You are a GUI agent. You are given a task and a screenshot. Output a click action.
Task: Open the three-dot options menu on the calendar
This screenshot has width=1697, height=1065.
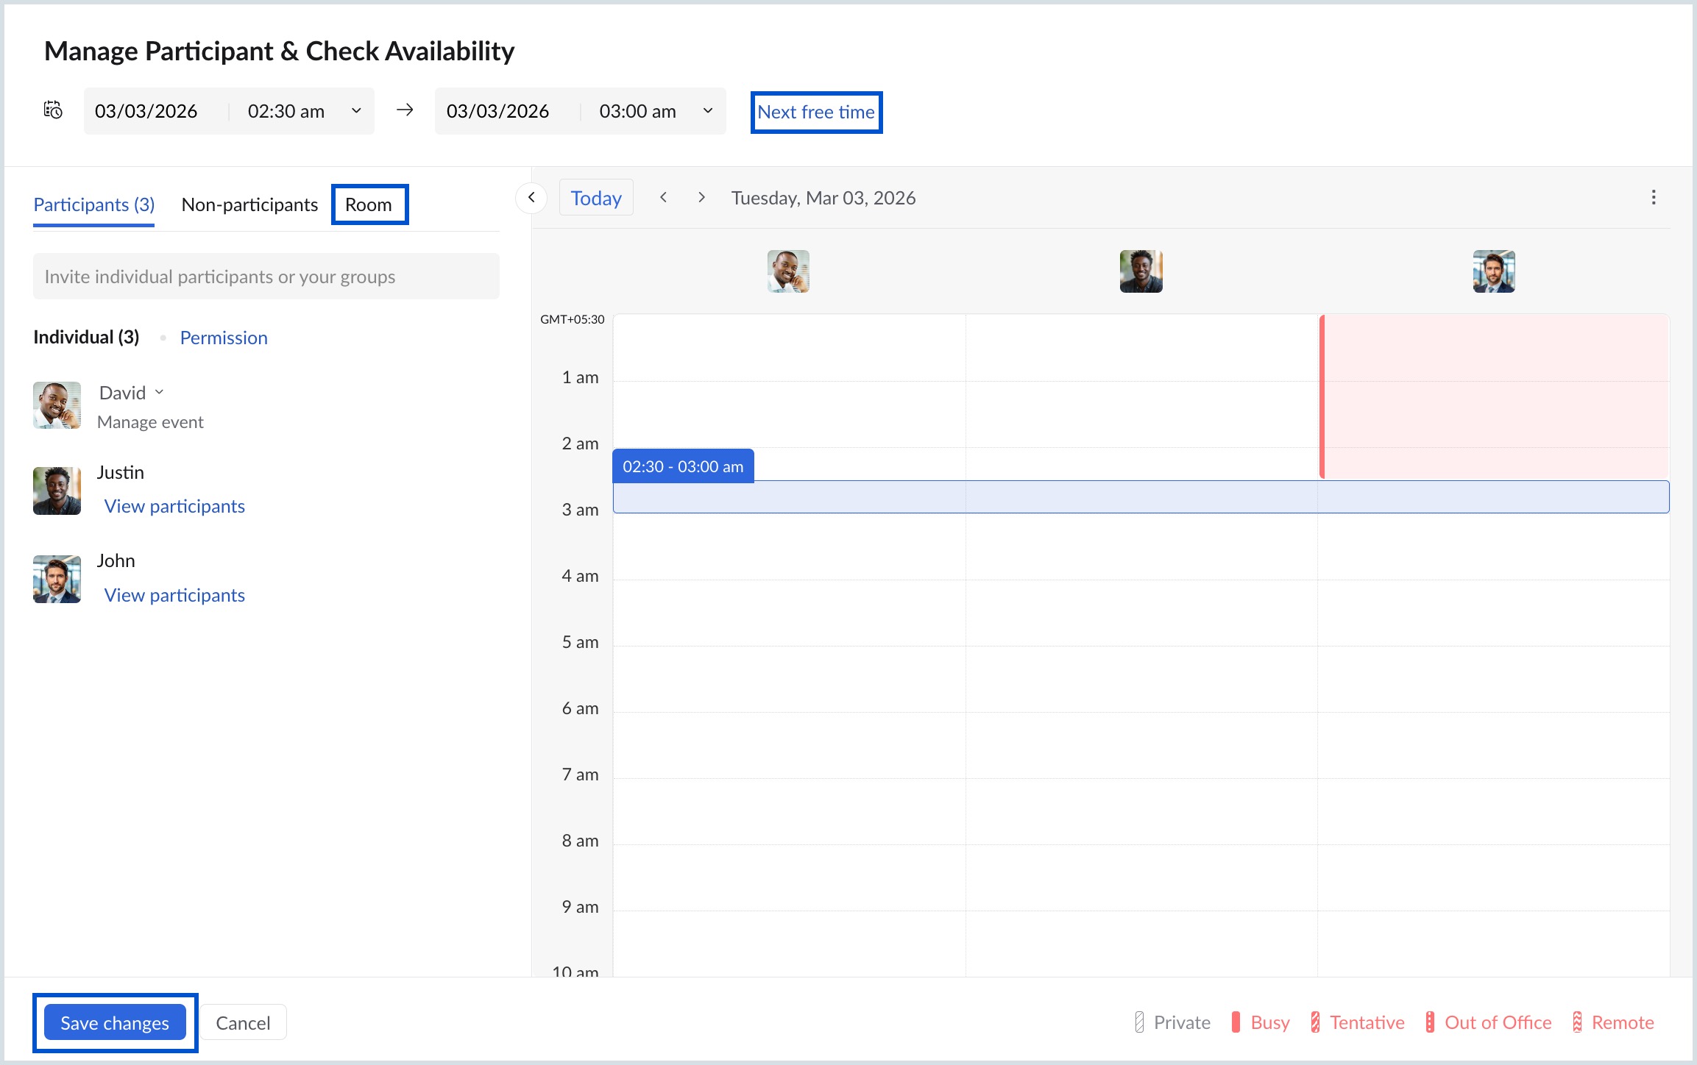tap(1654, 197)
